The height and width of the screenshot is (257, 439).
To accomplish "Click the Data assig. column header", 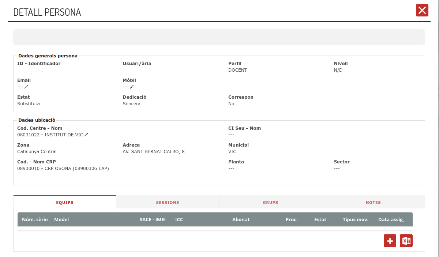I will pos(391,220).
